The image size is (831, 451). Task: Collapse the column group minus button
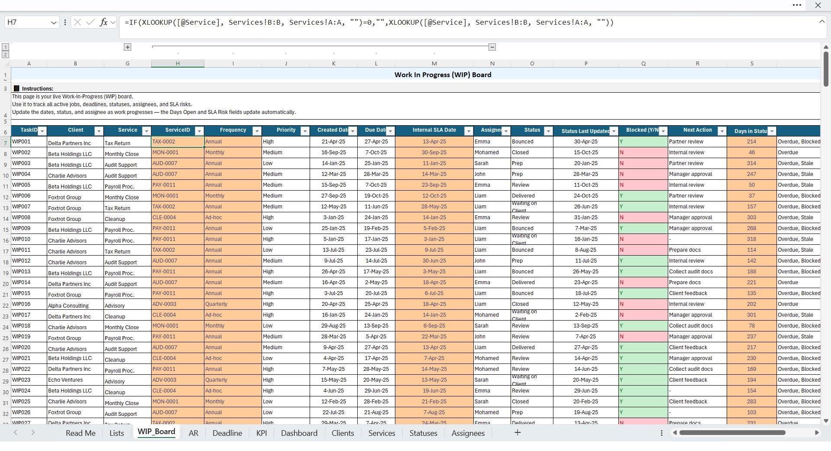click(x=492, y=47)
